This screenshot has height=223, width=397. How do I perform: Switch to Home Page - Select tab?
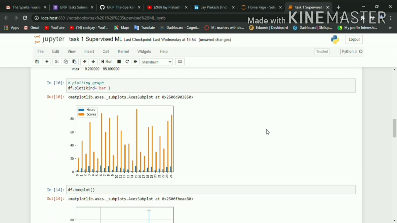[x=262, y=7]
